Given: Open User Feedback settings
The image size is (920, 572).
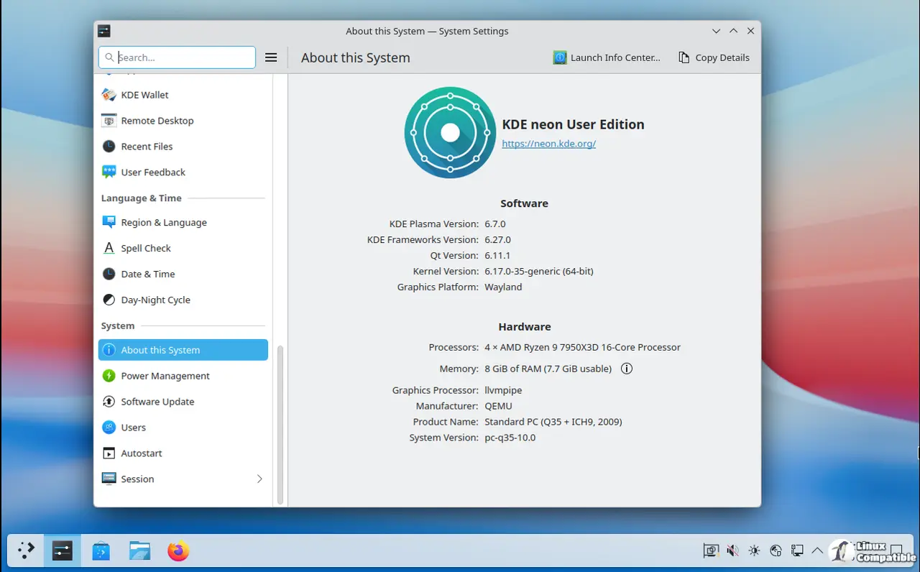Looking at the screenshot, I should pyautogui.click(x=183, y=172).
